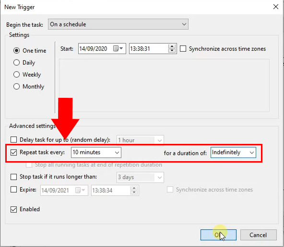Image resolution: width=284 pixels, height=247 pixels.
Task: Enable Stop task if it runs longer
Action: click(x=13, y=177)
